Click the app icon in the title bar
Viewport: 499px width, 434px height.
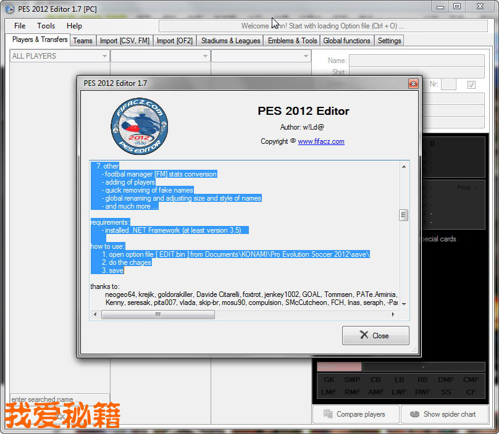9,9
